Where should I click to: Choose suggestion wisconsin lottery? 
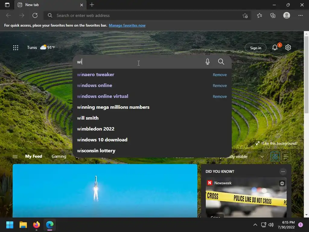152,150
